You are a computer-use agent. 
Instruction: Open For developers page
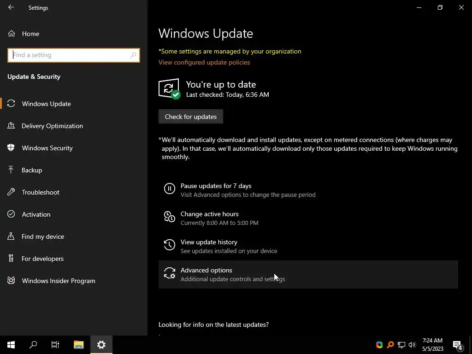[x=74, y=259]
